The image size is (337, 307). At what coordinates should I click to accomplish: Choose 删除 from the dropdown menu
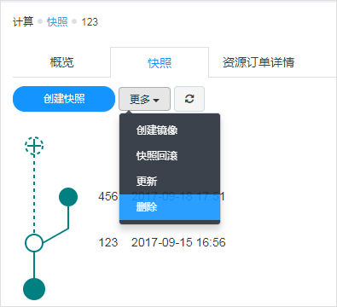coord(170,207)
